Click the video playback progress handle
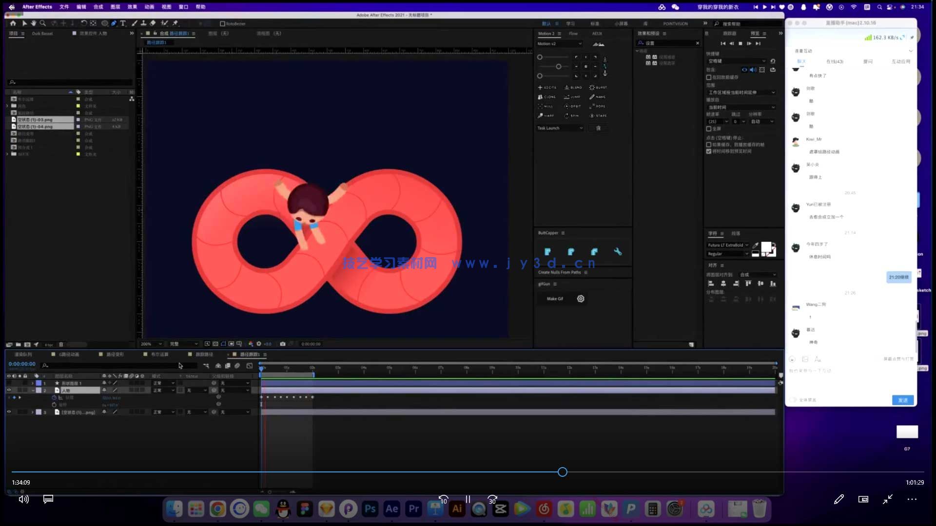This screenshot has height=526, width=936. (x=563, y=472)
